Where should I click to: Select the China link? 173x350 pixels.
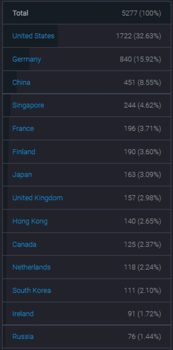point(21,82)
